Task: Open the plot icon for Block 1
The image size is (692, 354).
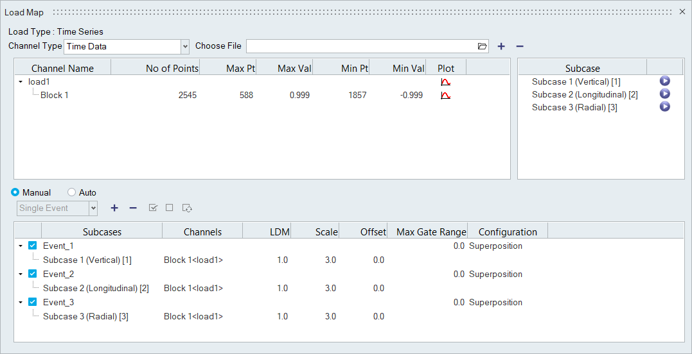Action: pyautogui.click(x=445, y=96)
